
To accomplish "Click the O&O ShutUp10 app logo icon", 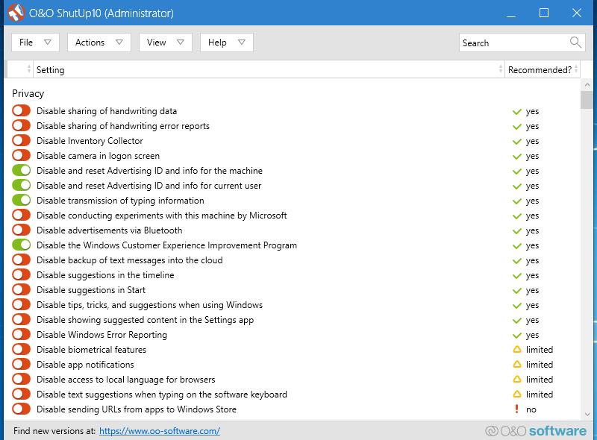I will [x=16, y=13].
